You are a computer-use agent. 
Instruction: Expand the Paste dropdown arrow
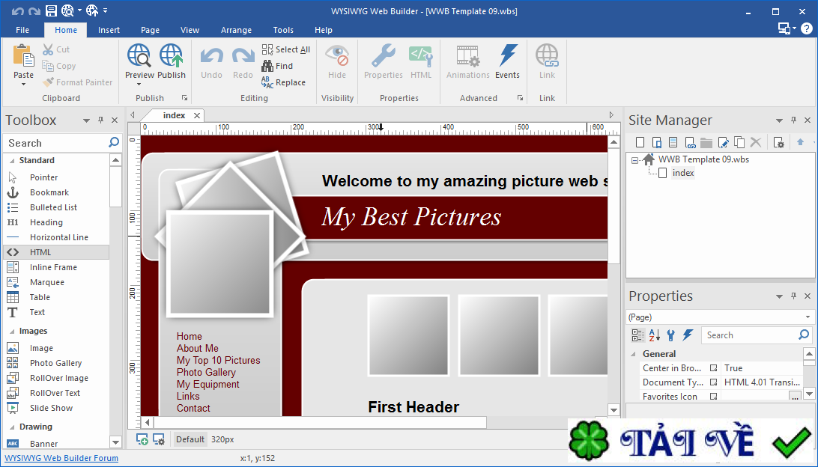click(22, 85)
